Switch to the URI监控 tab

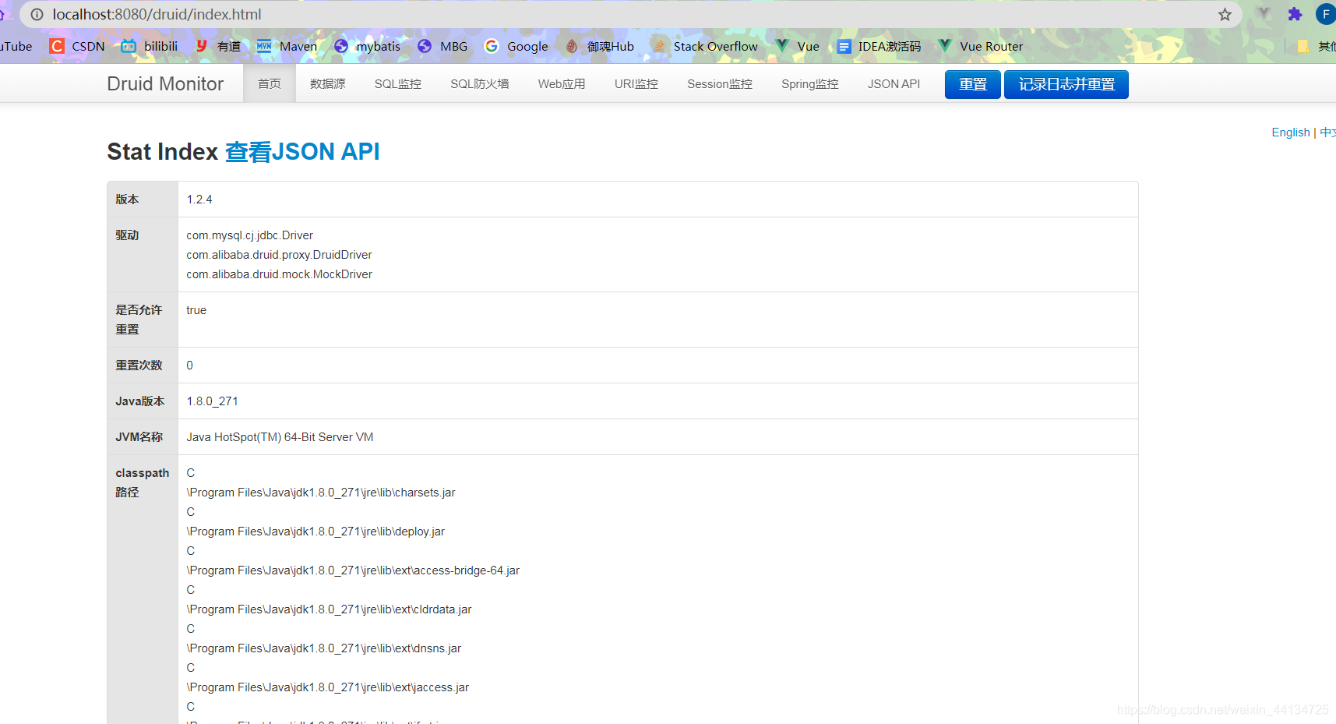coord(636,83)
